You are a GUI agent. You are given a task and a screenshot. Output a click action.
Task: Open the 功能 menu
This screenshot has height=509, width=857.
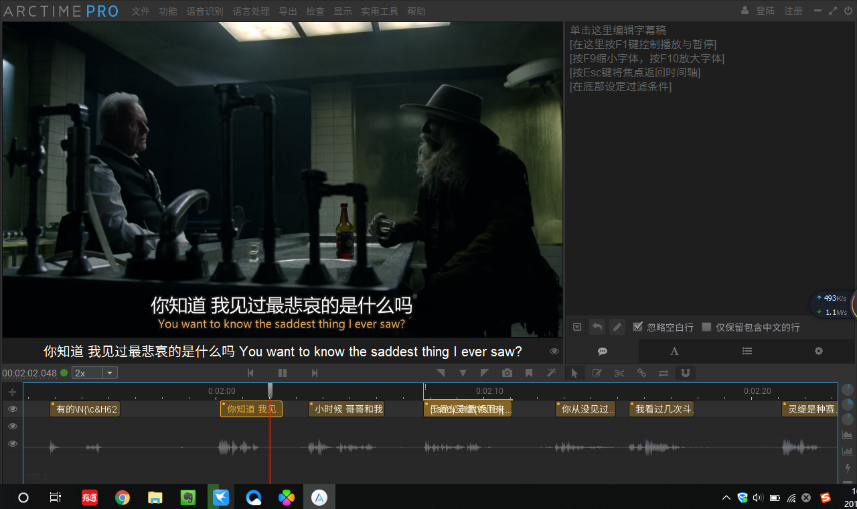168,11
